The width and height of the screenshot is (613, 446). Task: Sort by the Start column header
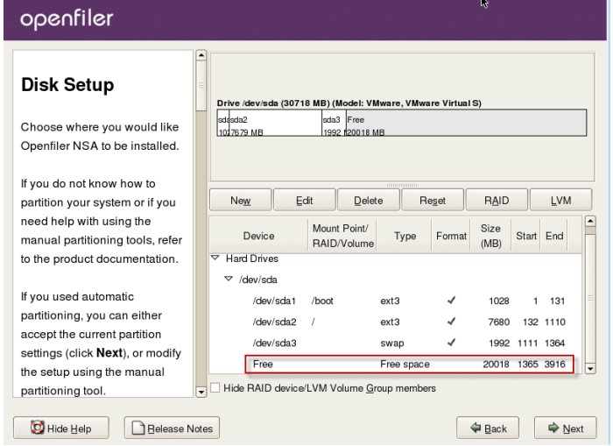(525, 236)
